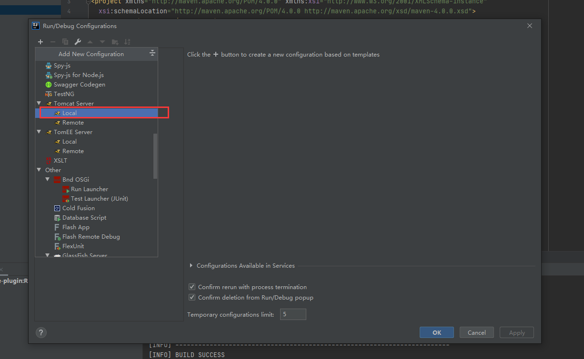Screen dimensions: 584x359
Task: Click the collapse icon beside Add New Configuration
Action: click(152, 53)
